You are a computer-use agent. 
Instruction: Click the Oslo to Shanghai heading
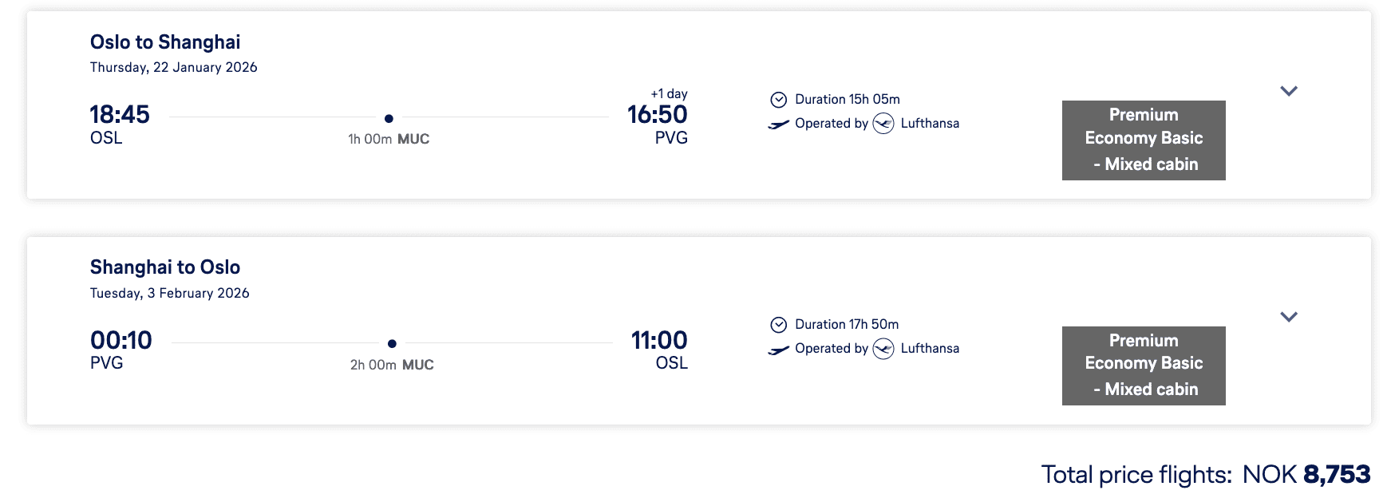[165, 42]
